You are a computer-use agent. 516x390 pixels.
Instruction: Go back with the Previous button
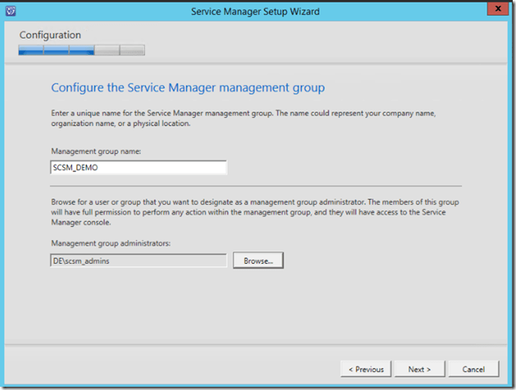[366, 369]
